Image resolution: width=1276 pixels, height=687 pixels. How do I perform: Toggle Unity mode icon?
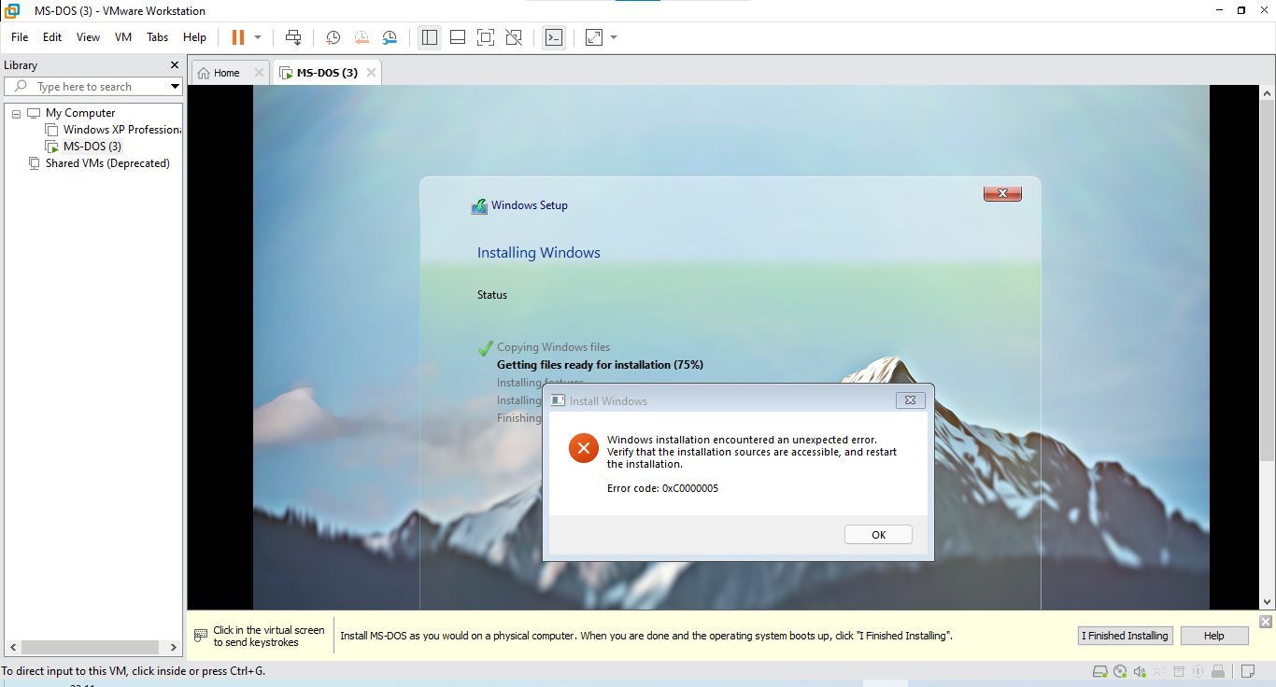pyautogui.click(x=514, y=37)
